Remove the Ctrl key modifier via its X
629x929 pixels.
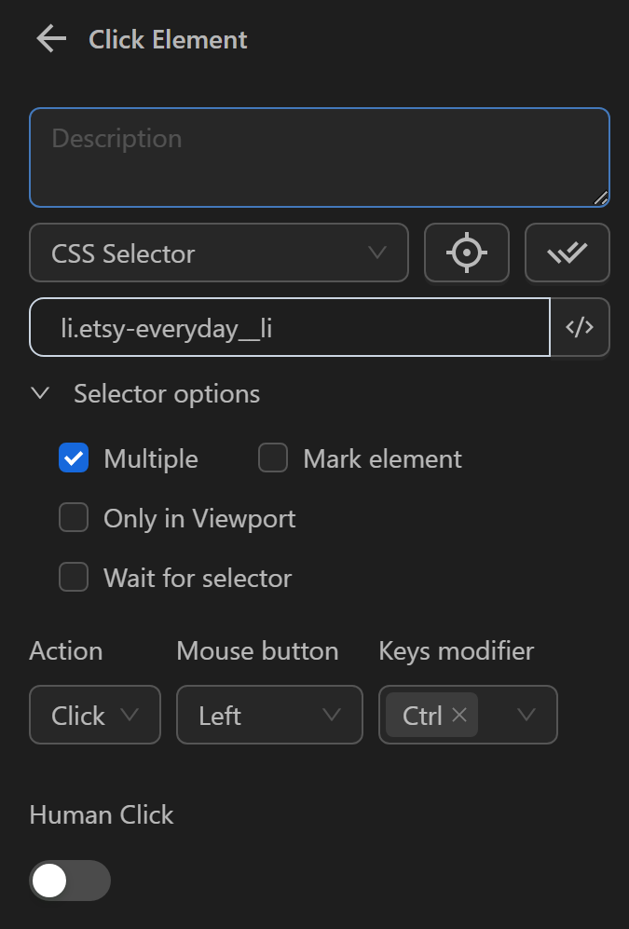click(x=459, y=714)
